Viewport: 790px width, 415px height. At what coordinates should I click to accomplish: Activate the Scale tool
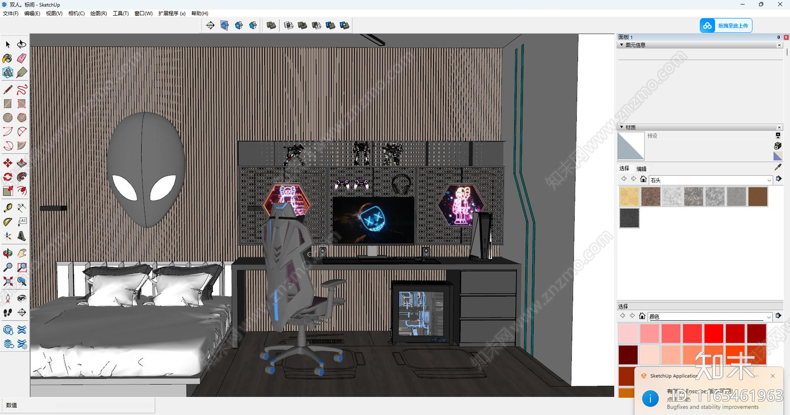tap(8, 190)
